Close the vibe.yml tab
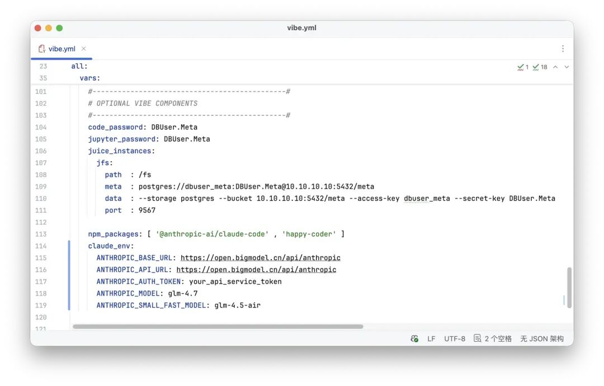 [x=83, y=49]
